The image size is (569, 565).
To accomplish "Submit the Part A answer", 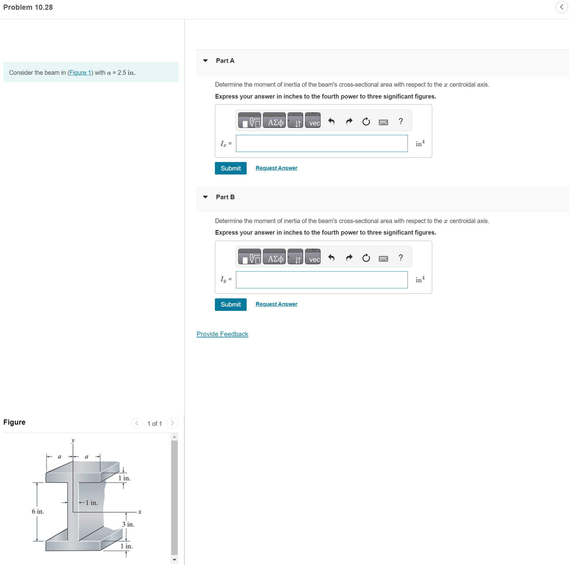I will (231, 168).
